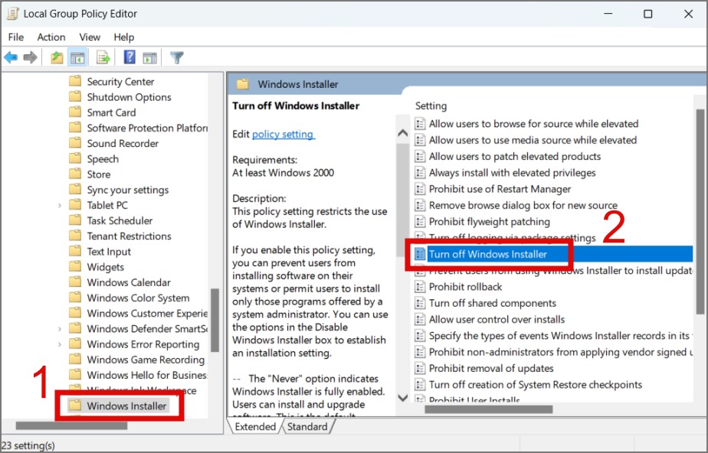Select Windows Color System tree item
708x453 pixels.
(138, 298)
